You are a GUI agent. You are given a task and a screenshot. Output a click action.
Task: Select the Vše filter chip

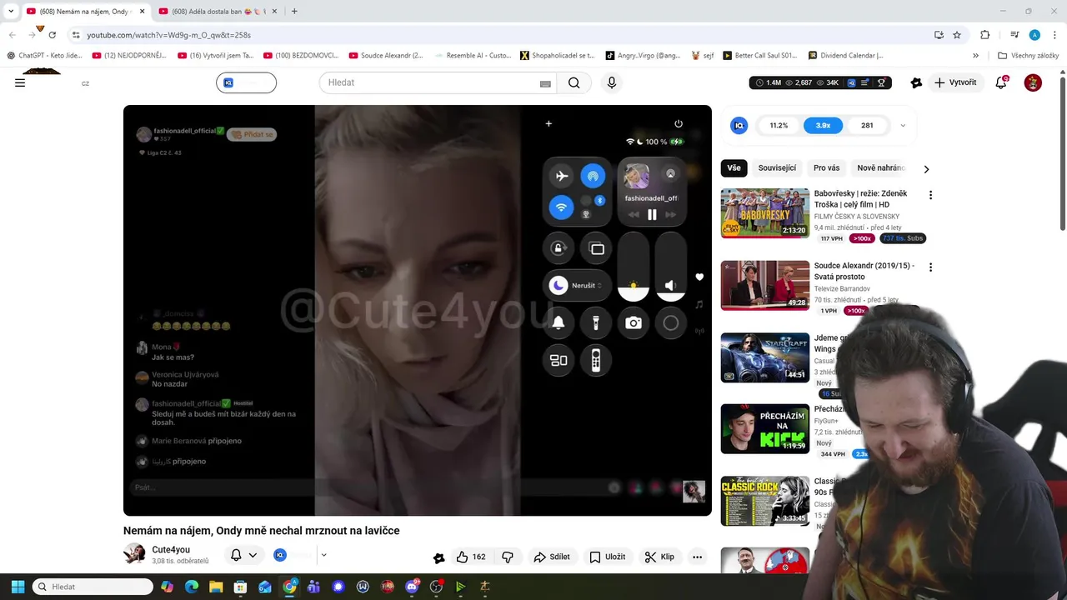pyautogui.click(x=734, y=168)
